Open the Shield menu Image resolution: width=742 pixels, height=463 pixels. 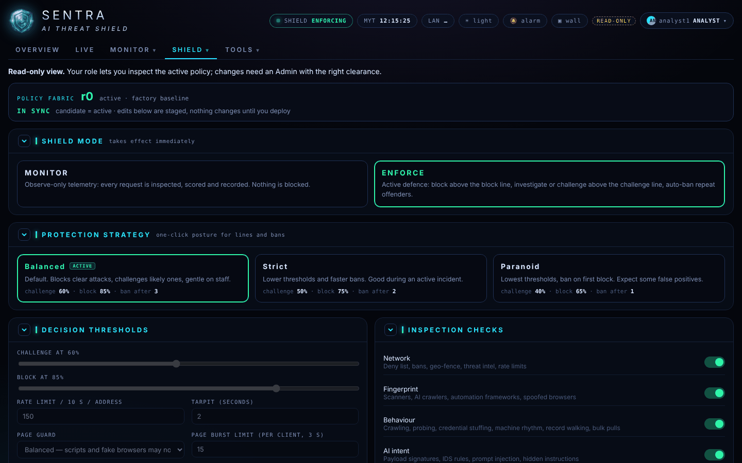click(x=191, y=50)
